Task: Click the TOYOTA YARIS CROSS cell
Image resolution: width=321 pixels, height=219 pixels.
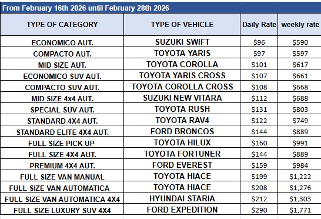Action: tap(182, 75)
